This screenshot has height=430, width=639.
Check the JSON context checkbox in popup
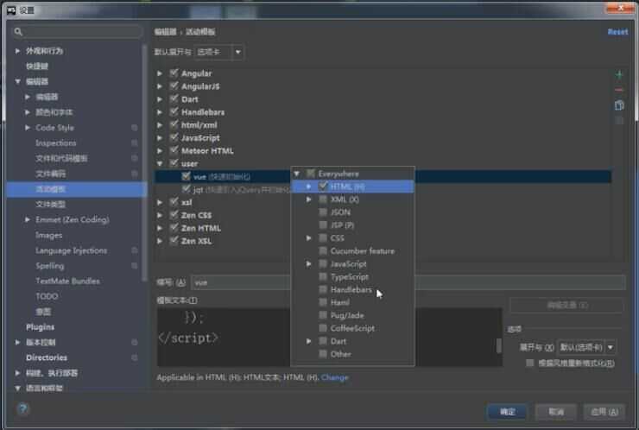(323, 212)
